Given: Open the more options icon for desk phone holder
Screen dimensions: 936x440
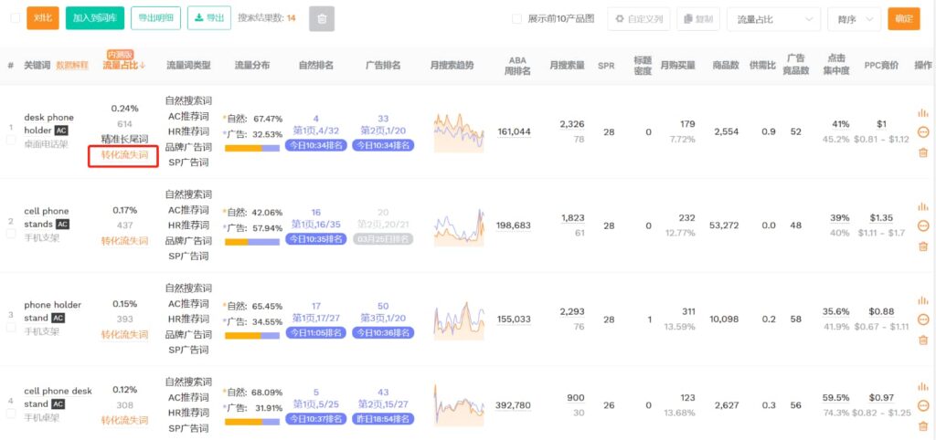Looking at the screenshot, I should click(923, 132).
